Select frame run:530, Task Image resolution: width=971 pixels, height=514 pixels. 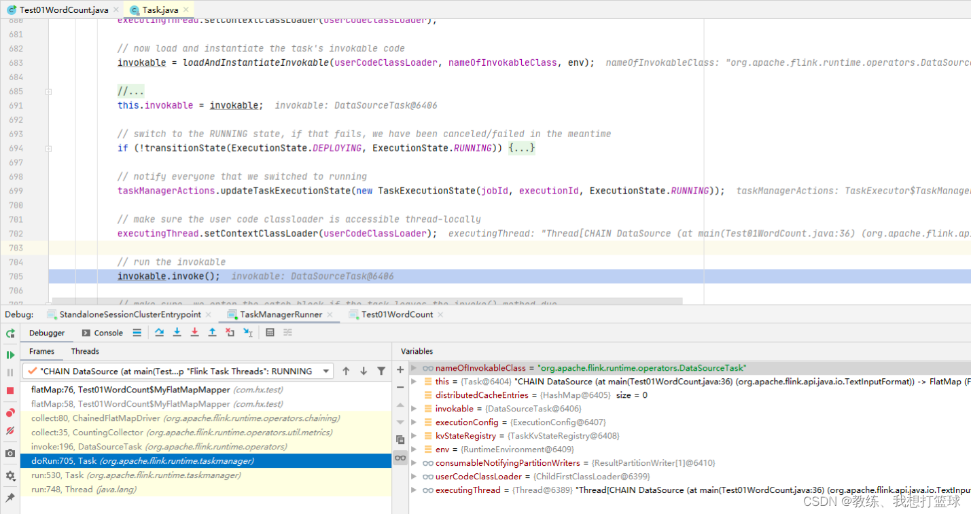point(206,475)
